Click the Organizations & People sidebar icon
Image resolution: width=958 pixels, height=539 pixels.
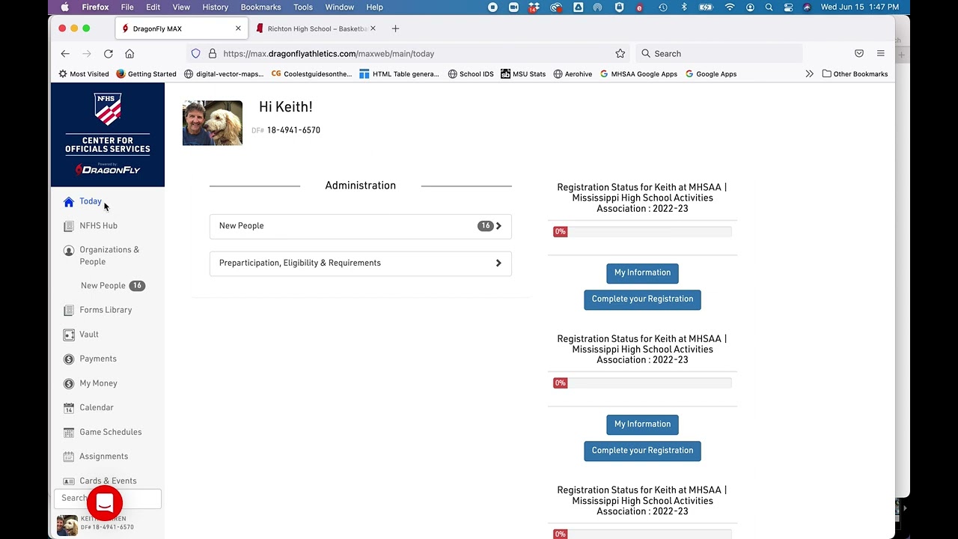[69, 251]
